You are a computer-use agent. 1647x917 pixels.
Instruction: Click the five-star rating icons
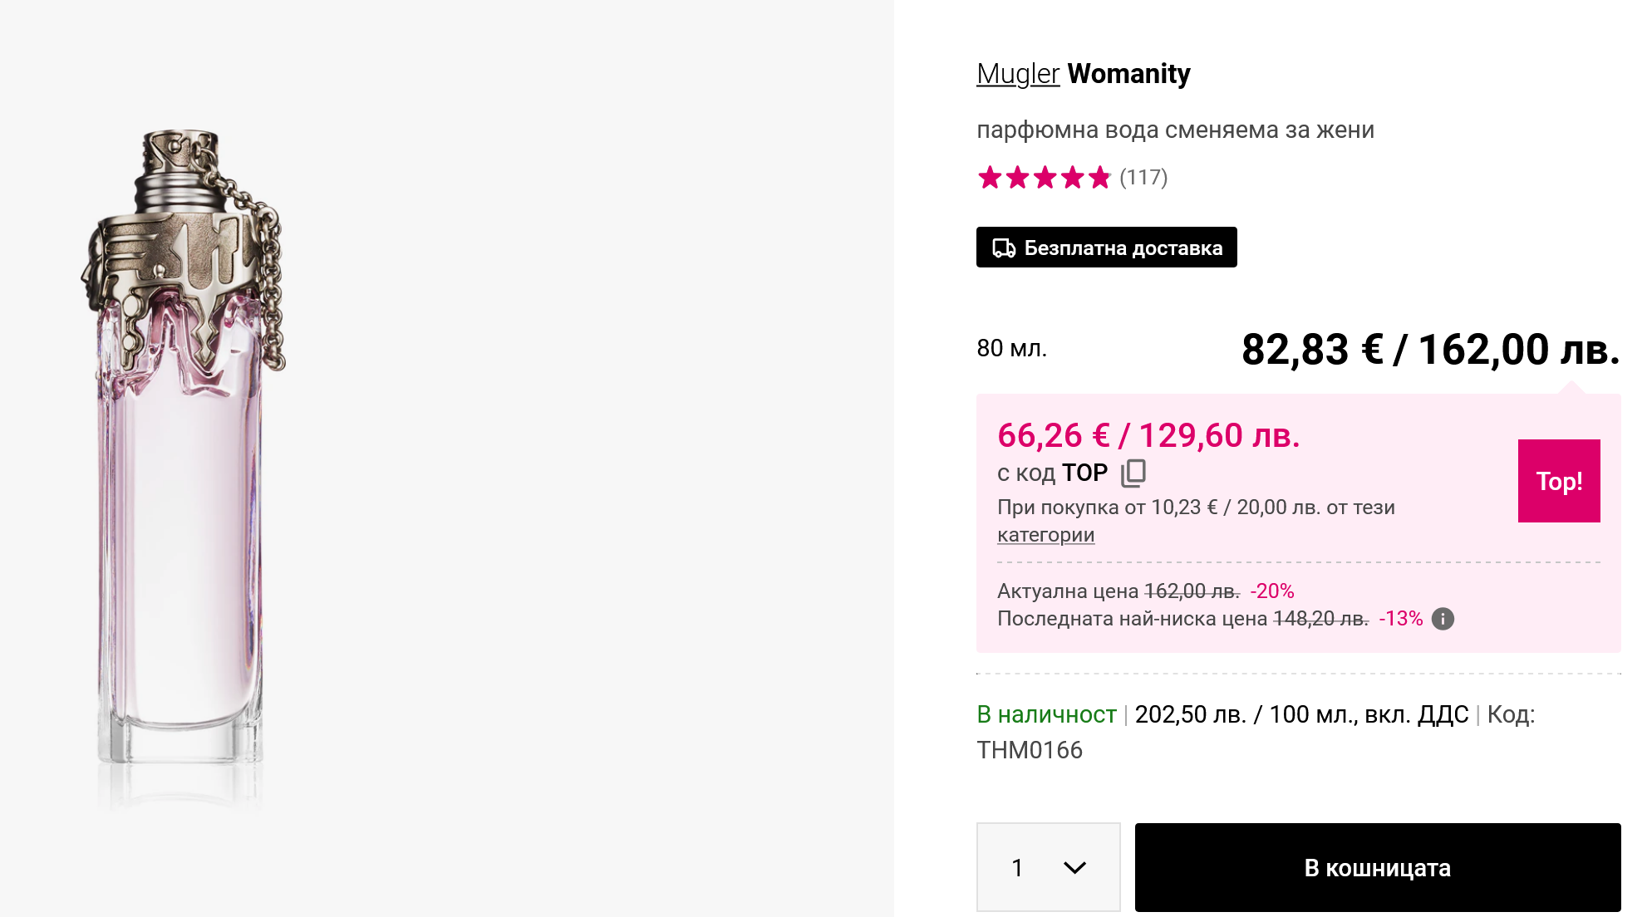coord(1044,177)
